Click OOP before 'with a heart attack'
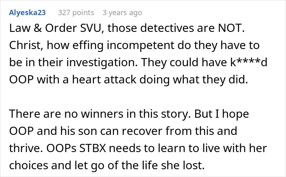 (x=22, y=80)
